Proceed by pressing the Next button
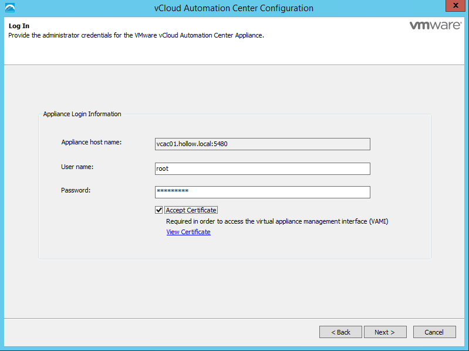Viewport: 469px width, 351px height. [x=384, y=332]
